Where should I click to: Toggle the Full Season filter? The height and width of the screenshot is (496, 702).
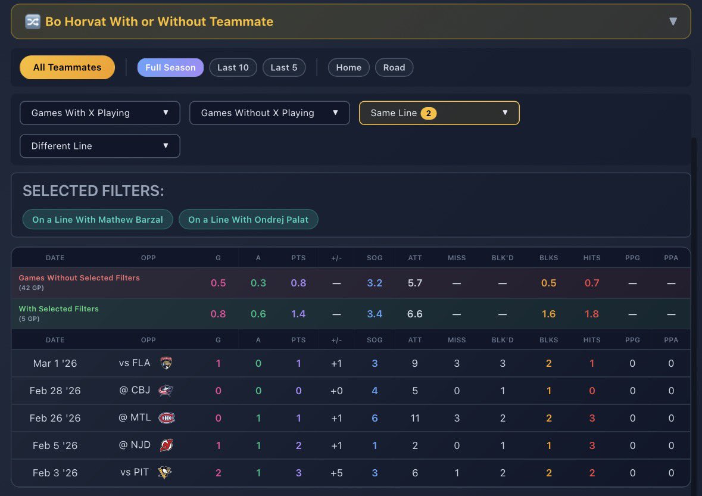point(170,68)
